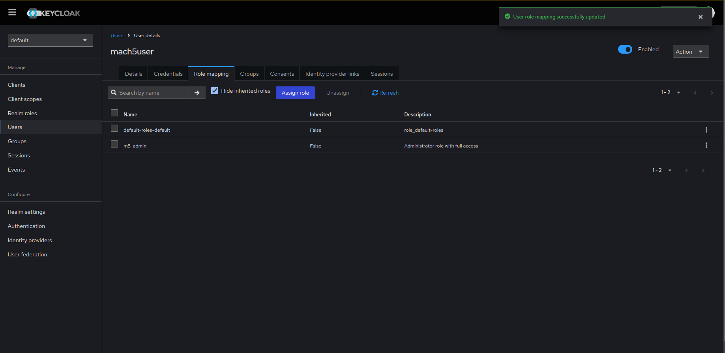The width and height of the screenshot is (725, 353).
Task: Check the select-all roles header checkbox
Action: click(x=114, y=113)
